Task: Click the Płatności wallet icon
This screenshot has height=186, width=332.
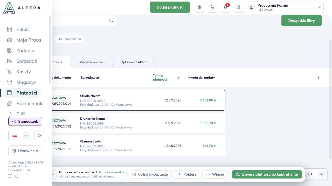Action: click(10, 93)
